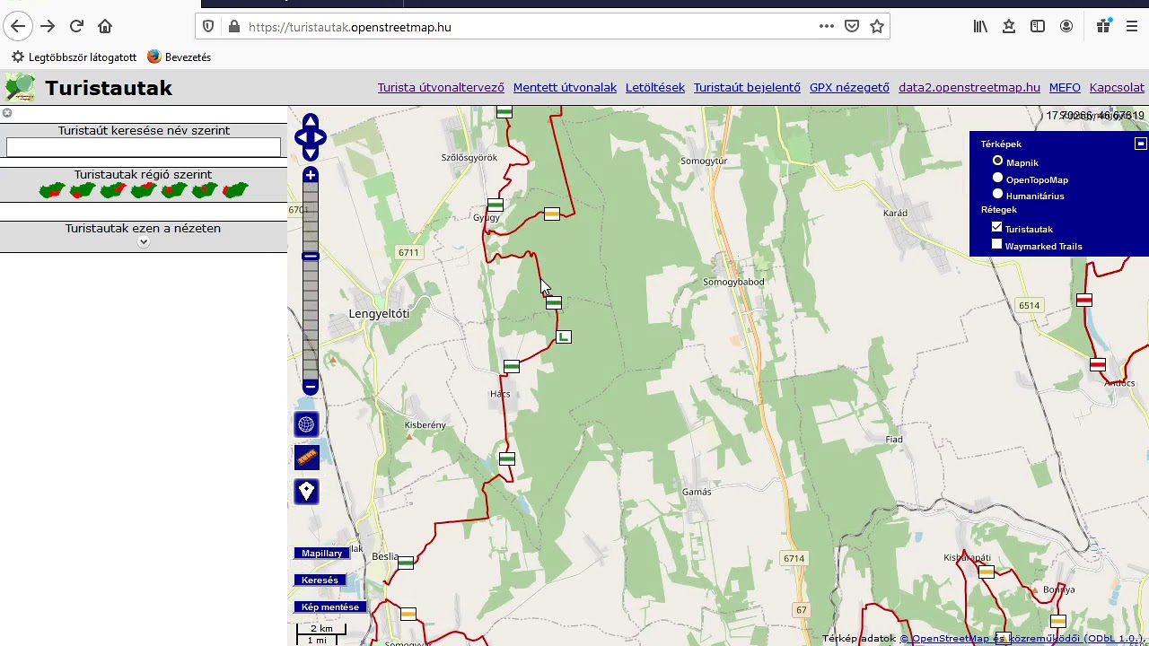Open Mentett útvonalak link

565,87
